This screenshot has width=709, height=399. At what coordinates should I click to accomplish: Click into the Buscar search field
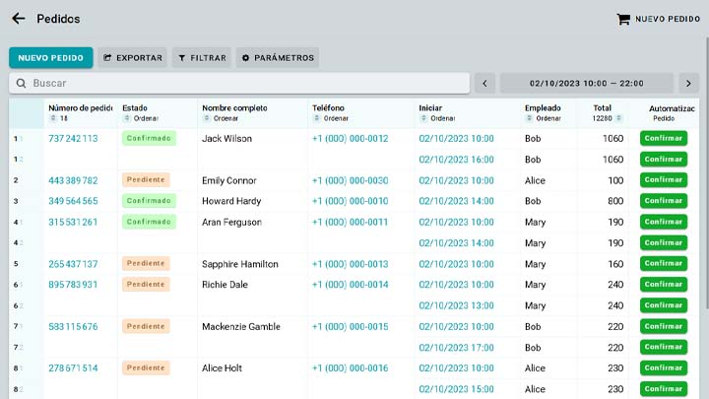pyautogui.click(x=246, y=84)
